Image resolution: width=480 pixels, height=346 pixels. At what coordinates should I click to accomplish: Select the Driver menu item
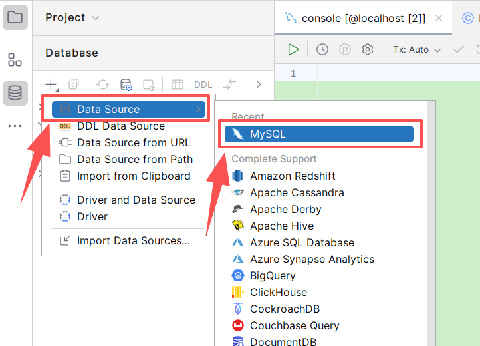click(128, 216)
